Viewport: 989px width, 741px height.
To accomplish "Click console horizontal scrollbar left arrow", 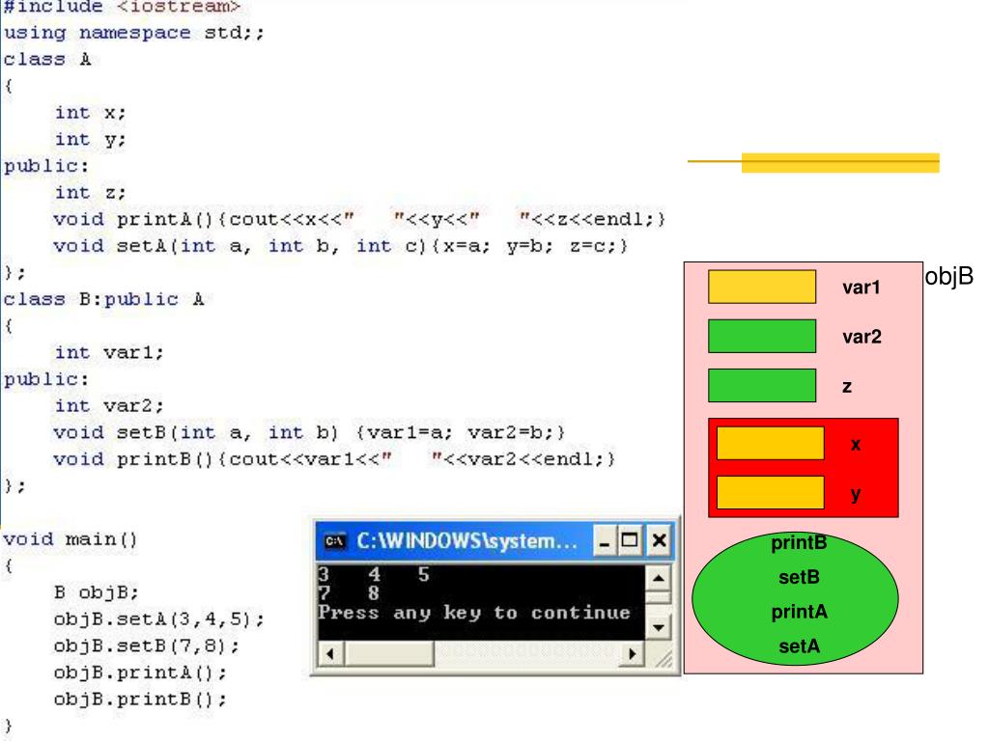I will pyautogui.click(x=330, y=653).
